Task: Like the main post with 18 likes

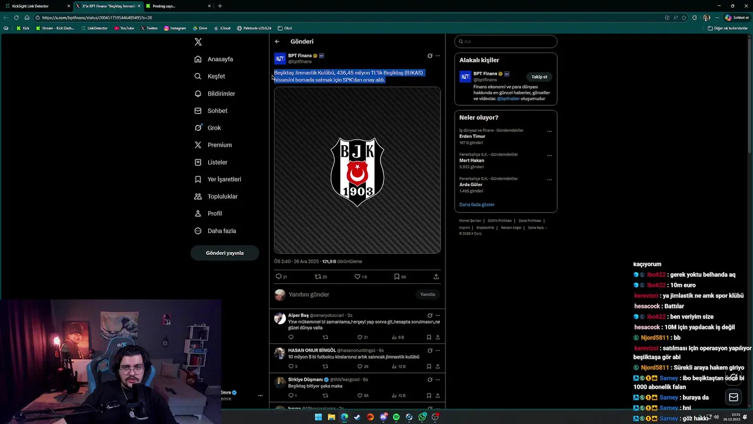Action: [361, 276]
